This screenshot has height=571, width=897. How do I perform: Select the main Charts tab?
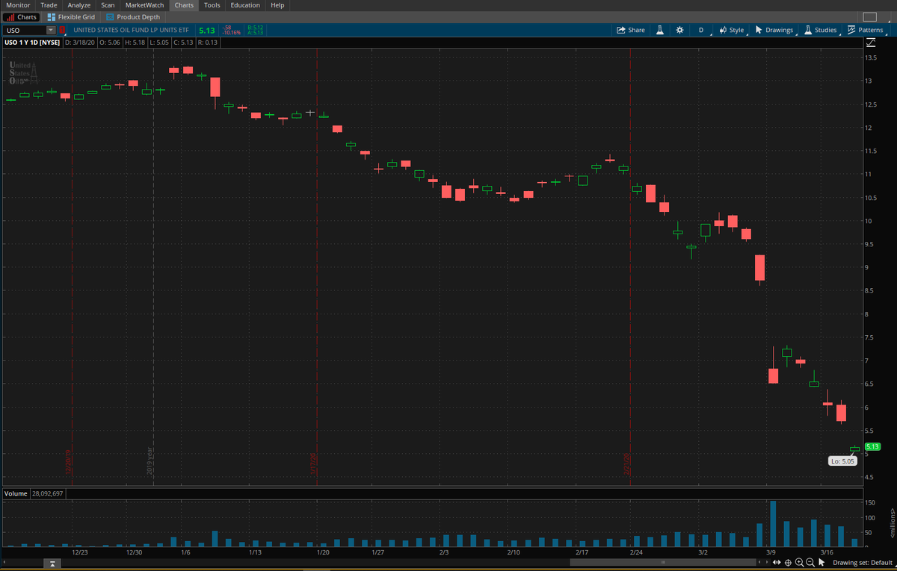[x=184, y=5]
